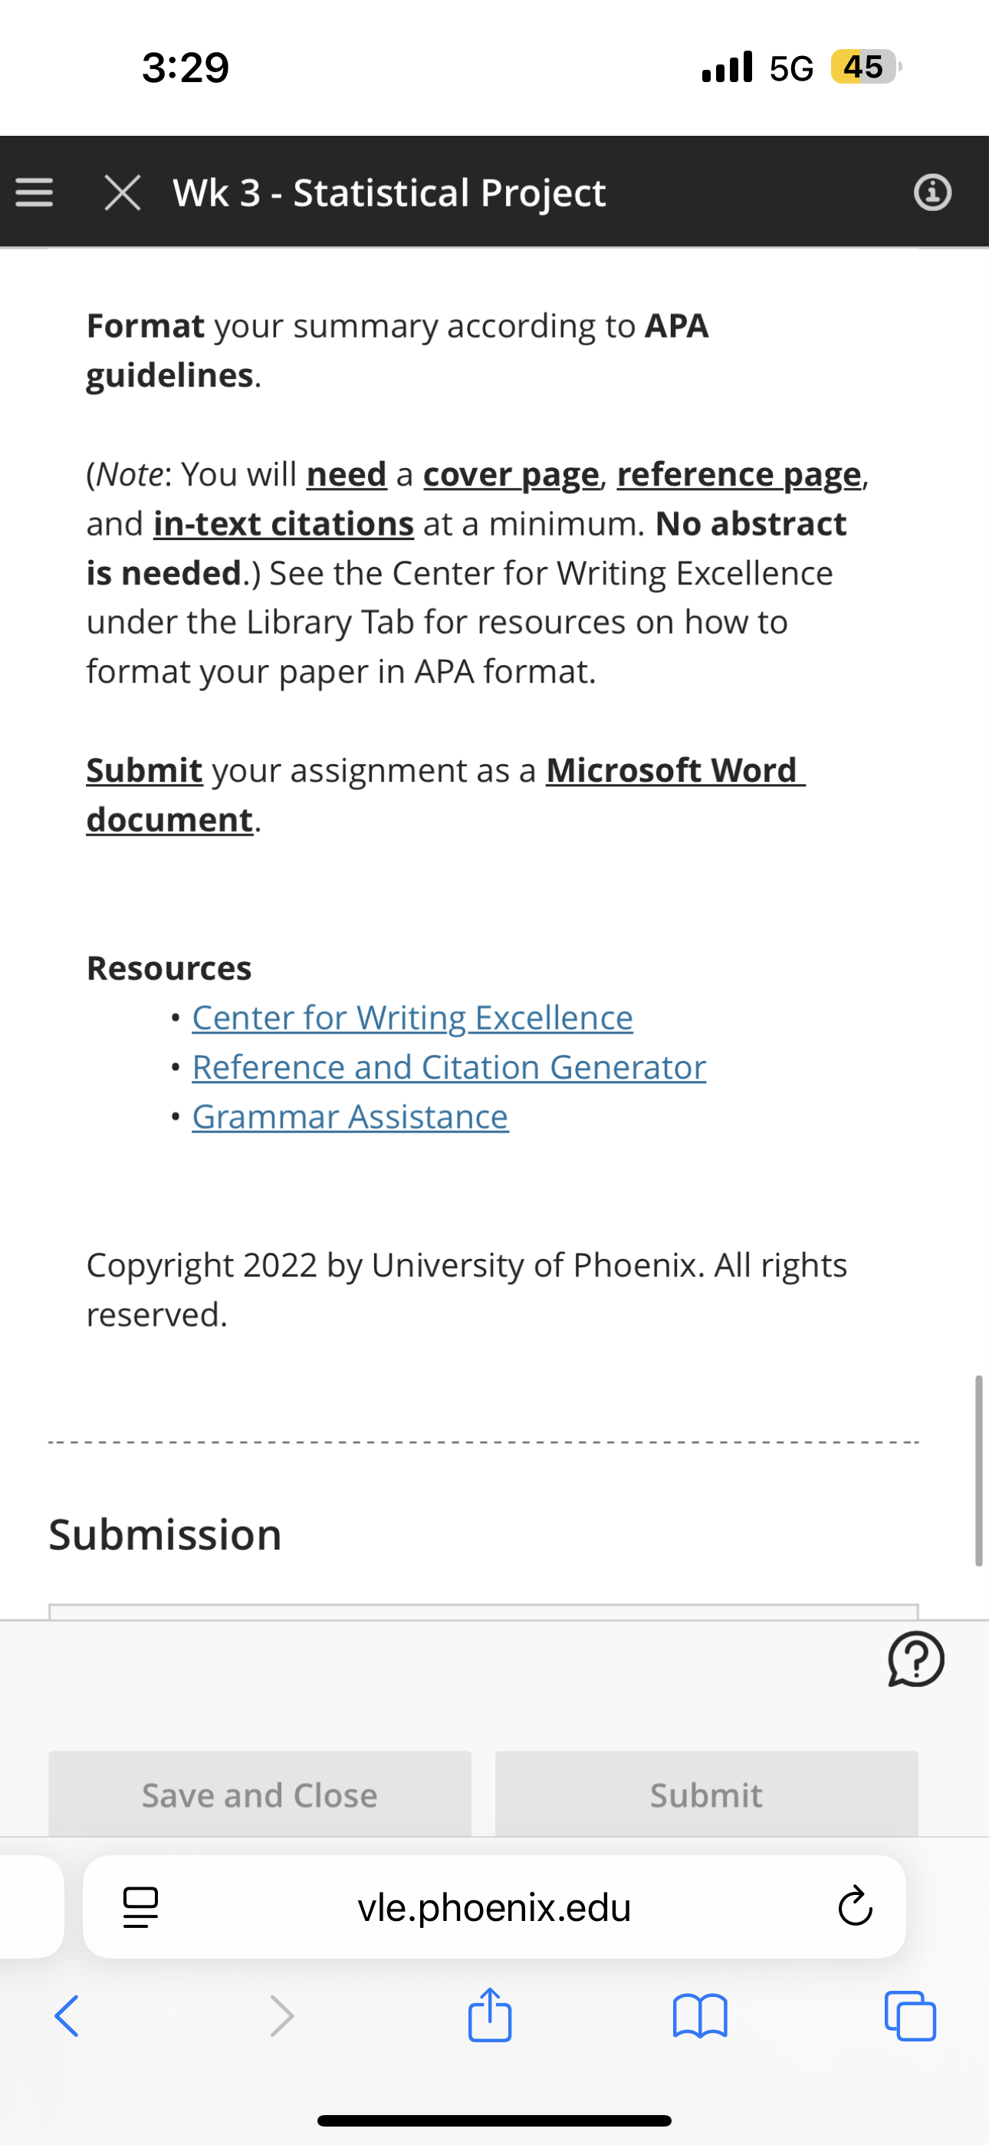Open Center for Writing Excellence link

pyautogui.click(x=412, y=1017)
